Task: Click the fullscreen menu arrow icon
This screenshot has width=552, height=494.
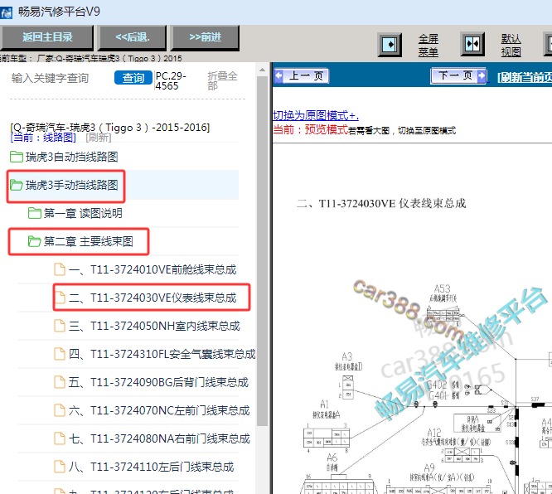Action: [x=390, y=45]
